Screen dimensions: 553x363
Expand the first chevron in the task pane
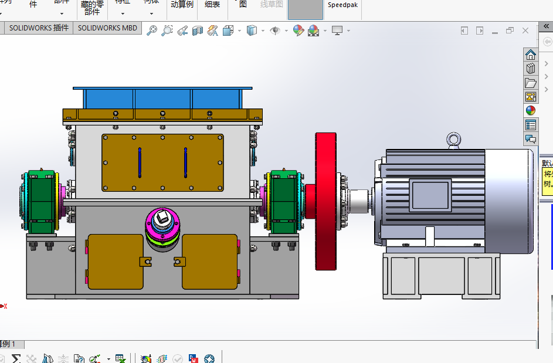pyautogui.click(x=547, y=64)
